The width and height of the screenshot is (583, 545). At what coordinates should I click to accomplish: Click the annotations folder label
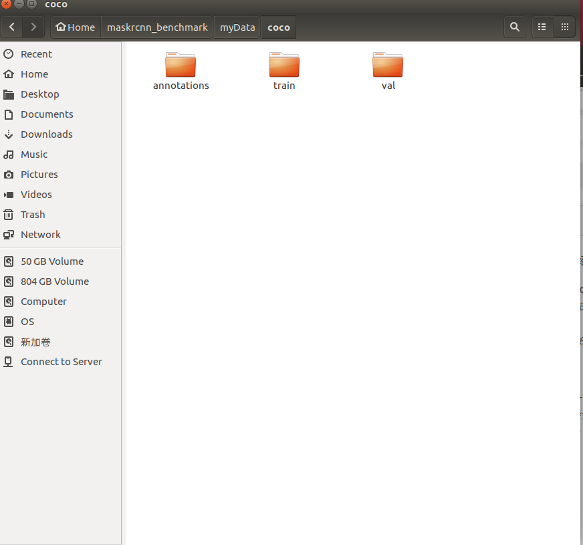click(181, 86)
